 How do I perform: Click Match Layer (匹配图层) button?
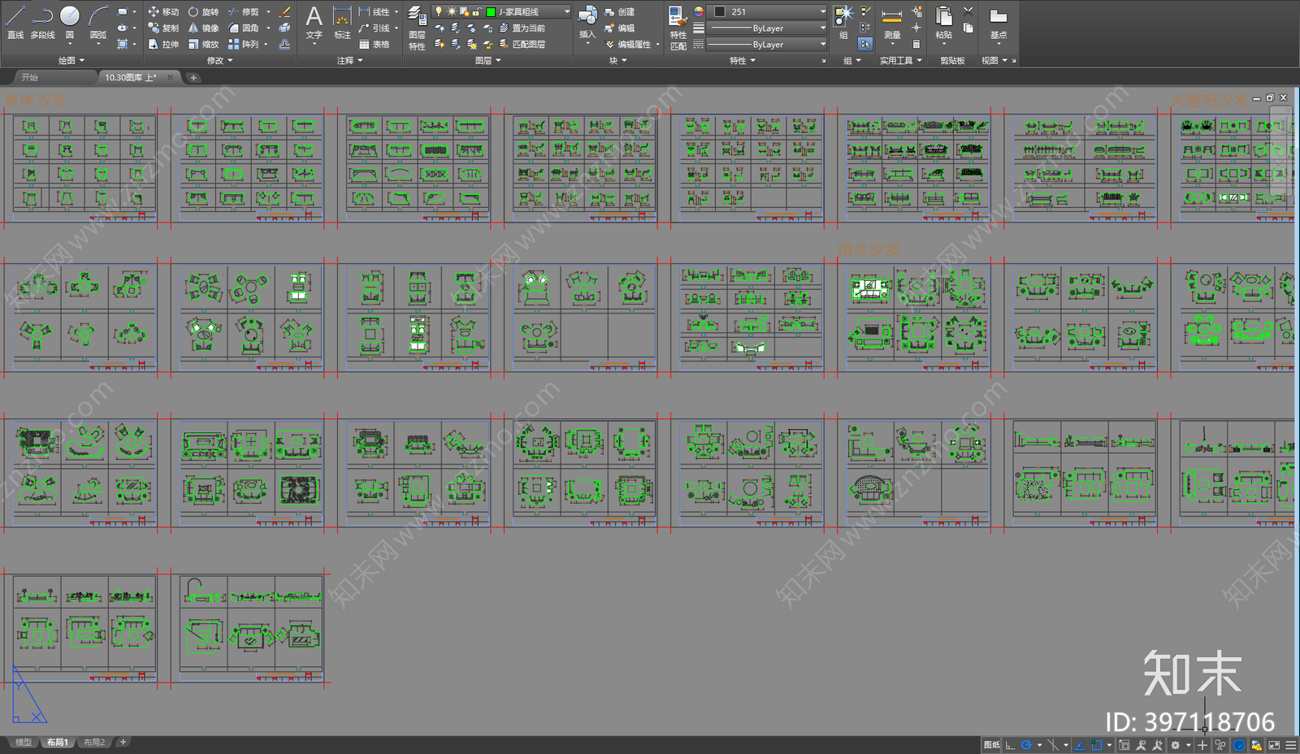point(522,45)
